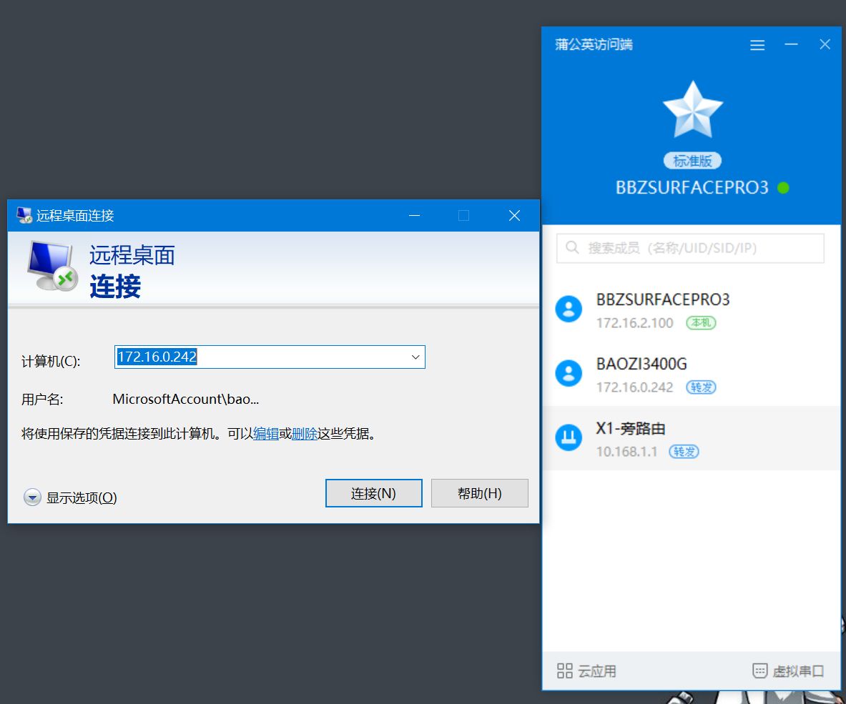This screenshot has width=846, height=704.
Task: Click the search magnifier icon
Action: click(x=572, y=247)
